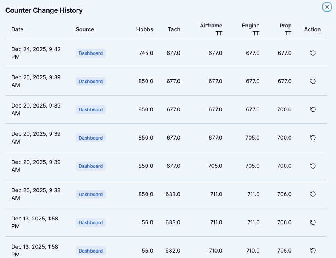This screenshot has width=336, height=258.
Task: Restore the row with Tach 682.0, Hobbs 56.0
Action: 313,251
